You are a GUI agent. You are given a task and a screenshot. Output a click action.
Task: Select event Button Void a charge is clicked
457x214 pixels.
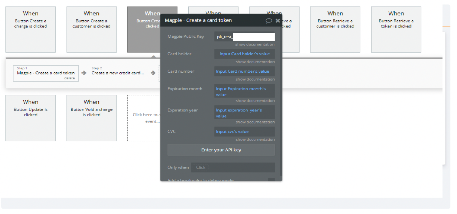92,118
